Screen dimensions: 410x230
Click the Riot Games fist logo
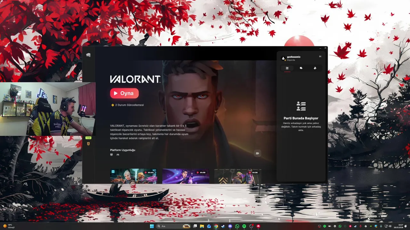[88, 55]
